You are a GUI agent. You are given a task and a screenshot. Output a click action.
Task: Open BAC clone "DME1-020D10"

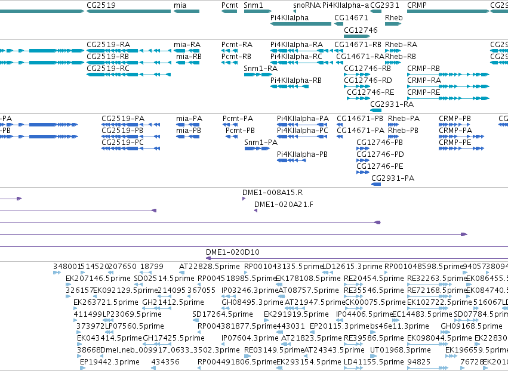pyautogui.click(x=233, y=252)
